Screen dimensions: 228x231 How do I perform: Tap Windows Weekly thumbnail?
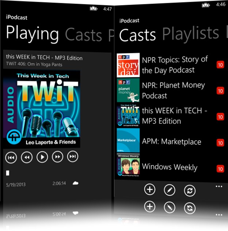click(128, 165)
